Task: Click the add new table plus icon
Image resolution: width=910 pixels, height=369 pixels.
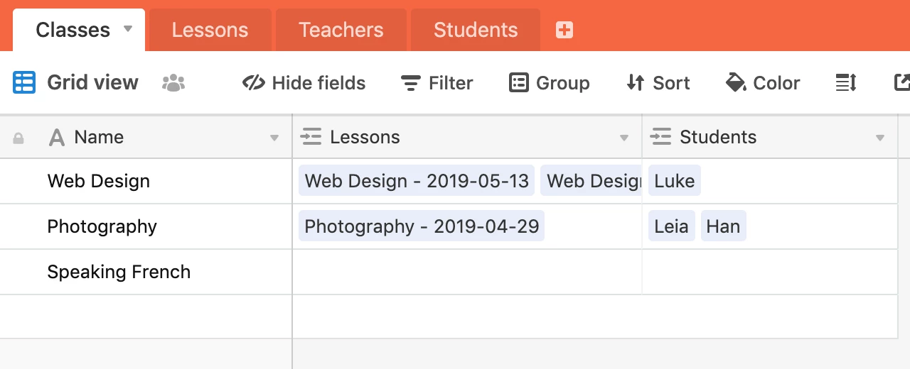Action: click(x=564, y=30)
